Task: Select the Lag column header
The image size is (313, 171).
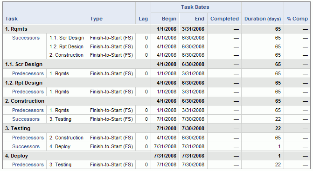Action: 143,19
